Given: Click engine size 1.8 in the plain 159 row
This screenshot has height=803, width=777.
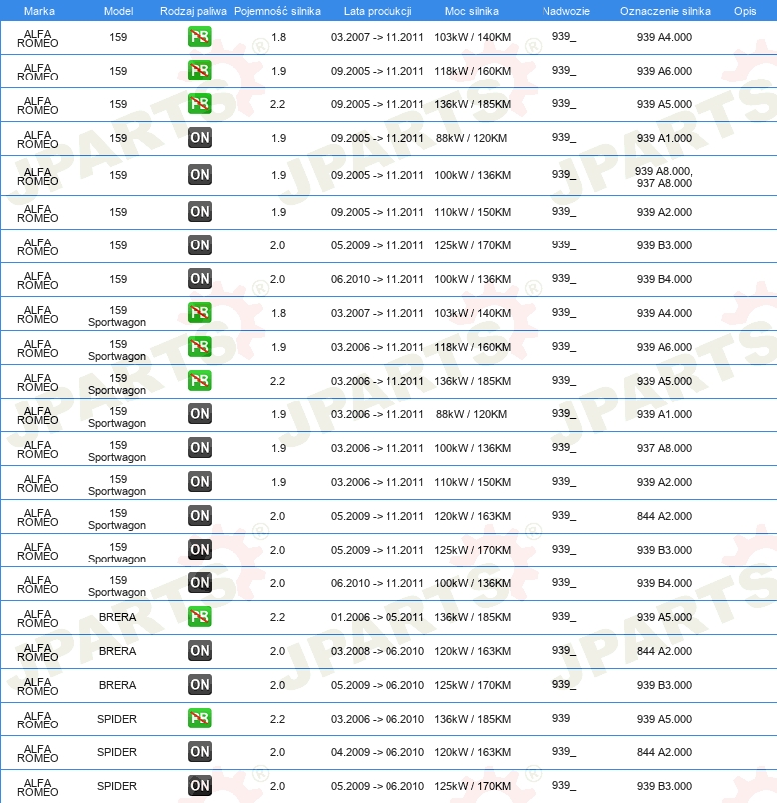Looking at the screenshot, I should tap(278, 37).
